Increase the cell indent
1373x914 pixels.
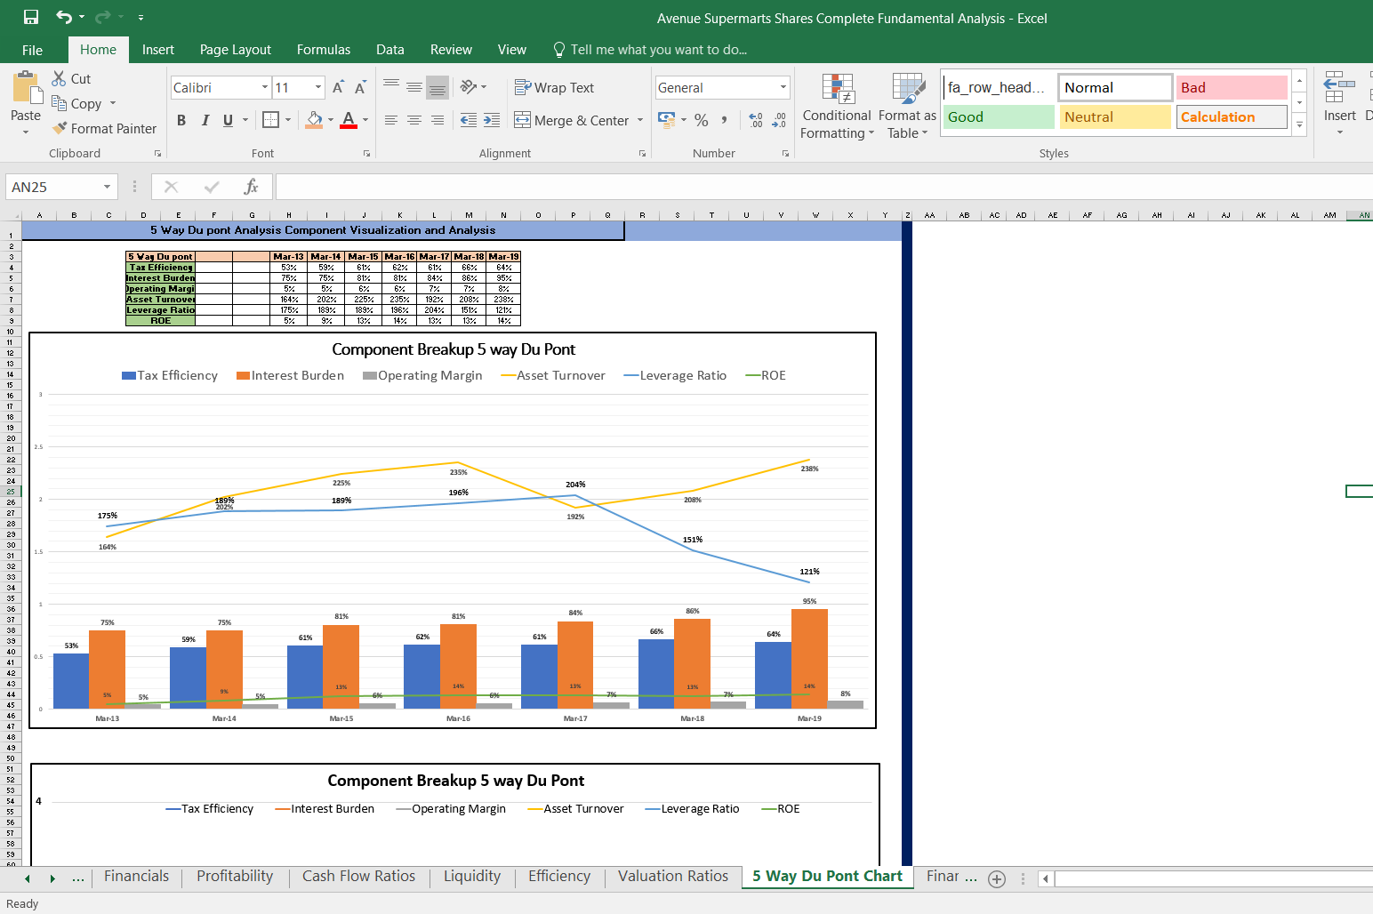[492, 120]
